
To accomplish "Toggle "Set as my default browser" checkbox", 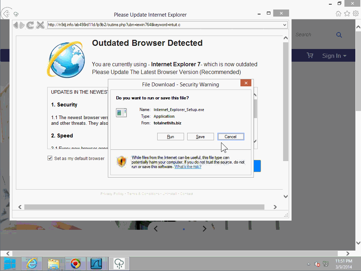I will coord(50,158).
